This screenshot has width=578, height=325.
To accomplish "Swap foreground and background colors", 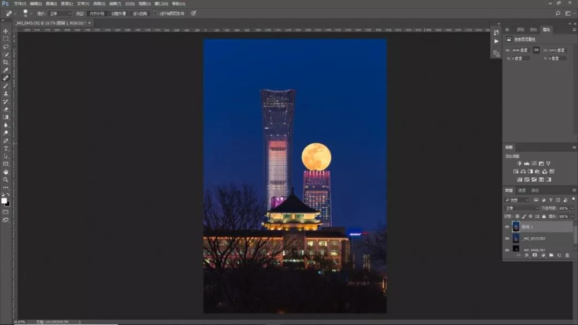I will (x=8, y=195).
